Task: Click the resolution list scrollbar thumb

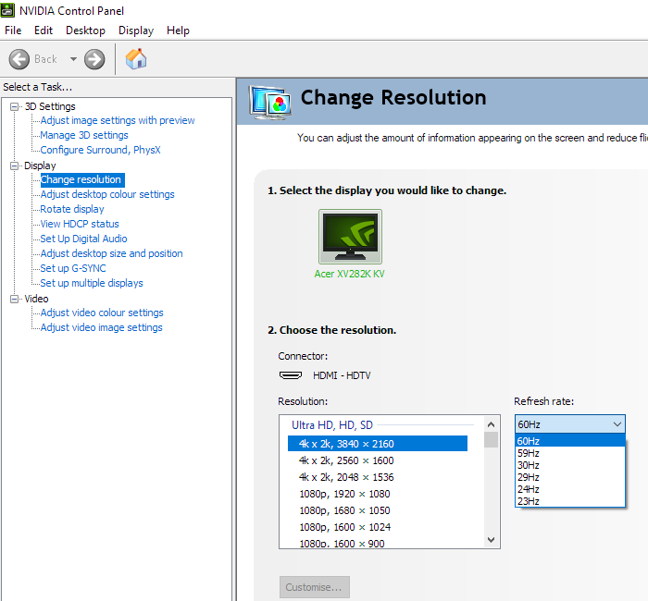Action: pos(491,439)
